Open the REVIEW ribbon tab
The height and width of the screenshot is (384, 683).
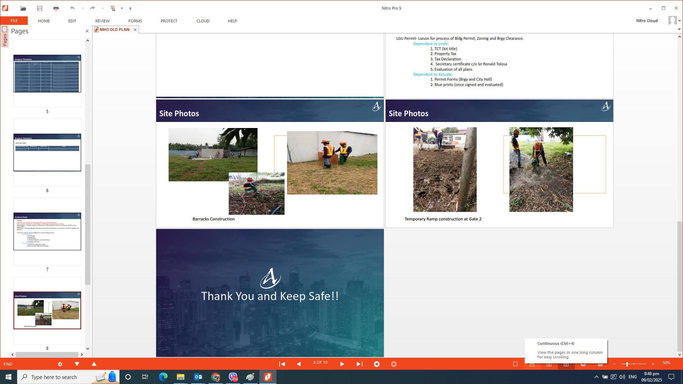click(x=102, y=21)
